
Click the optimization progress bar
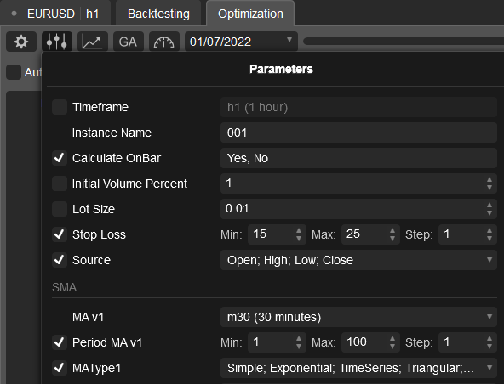click(x=404, y=41)
